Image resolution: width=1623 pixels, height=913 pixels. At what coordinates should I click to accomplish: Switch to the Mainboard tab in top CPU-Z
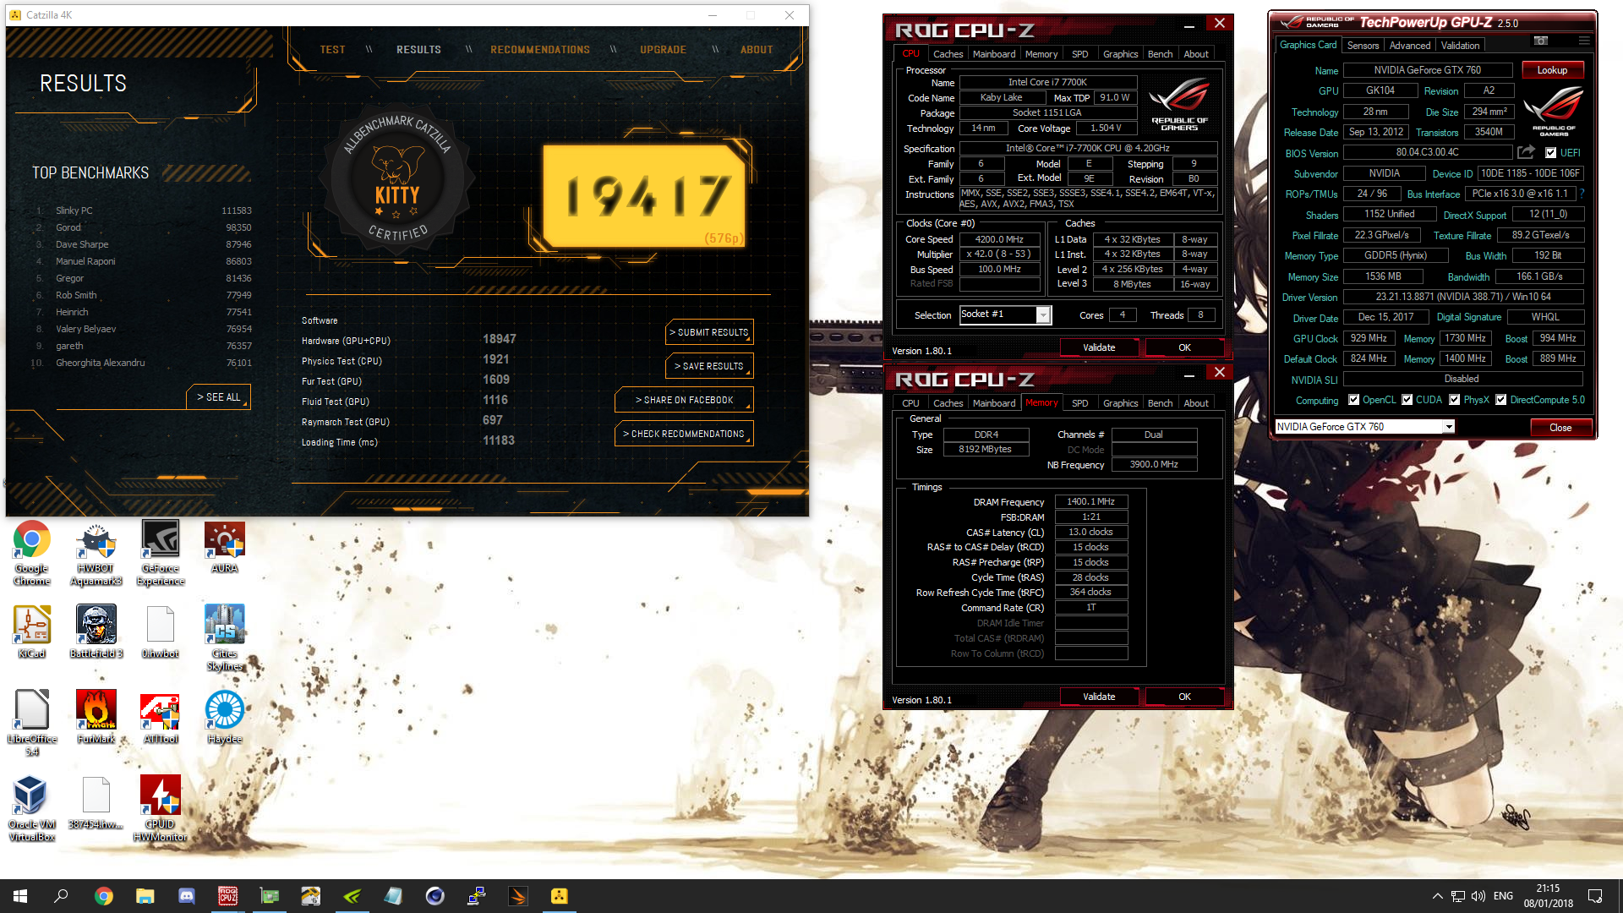[x=994, y=54]
